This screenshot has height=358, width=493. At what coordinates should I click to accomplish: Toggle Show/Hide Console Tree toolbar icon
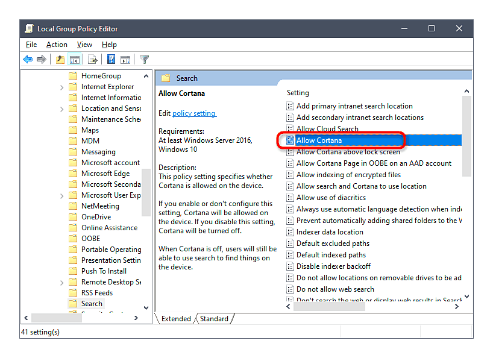pos(75,59)
